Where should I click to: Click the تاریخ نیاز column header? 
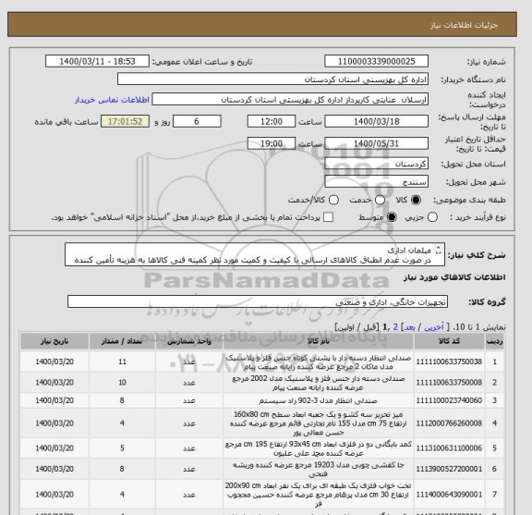54,341
